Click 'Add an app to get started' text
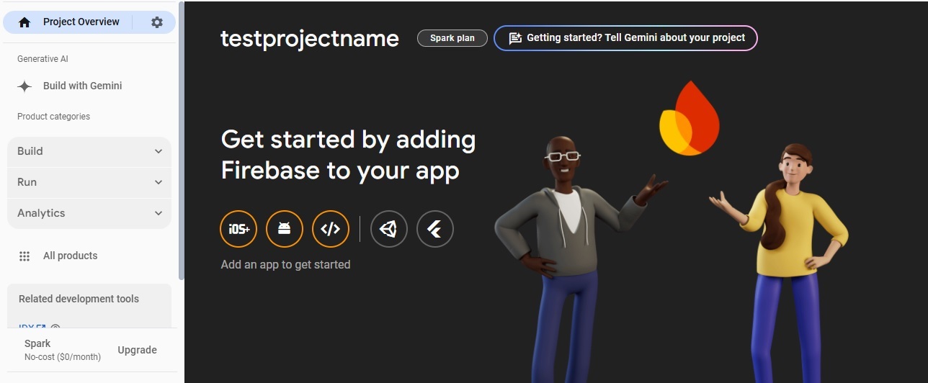This screenshot has width=928, height=383. click(285, 265)
